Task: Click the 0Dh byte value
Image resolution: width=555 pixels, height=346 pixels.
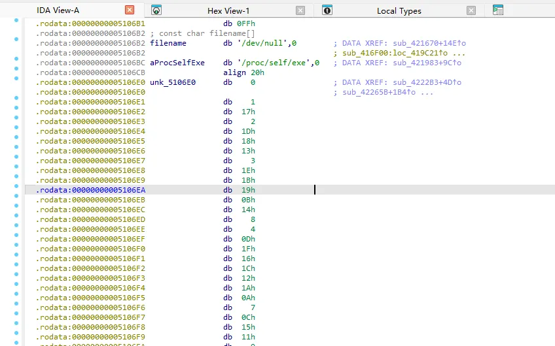Action: 248,239
